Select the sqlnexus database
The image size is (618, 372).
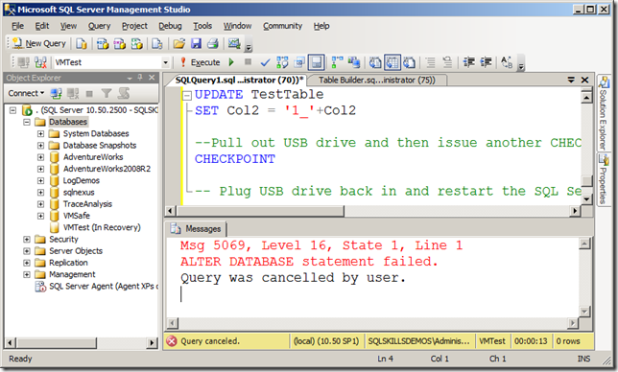79,192
